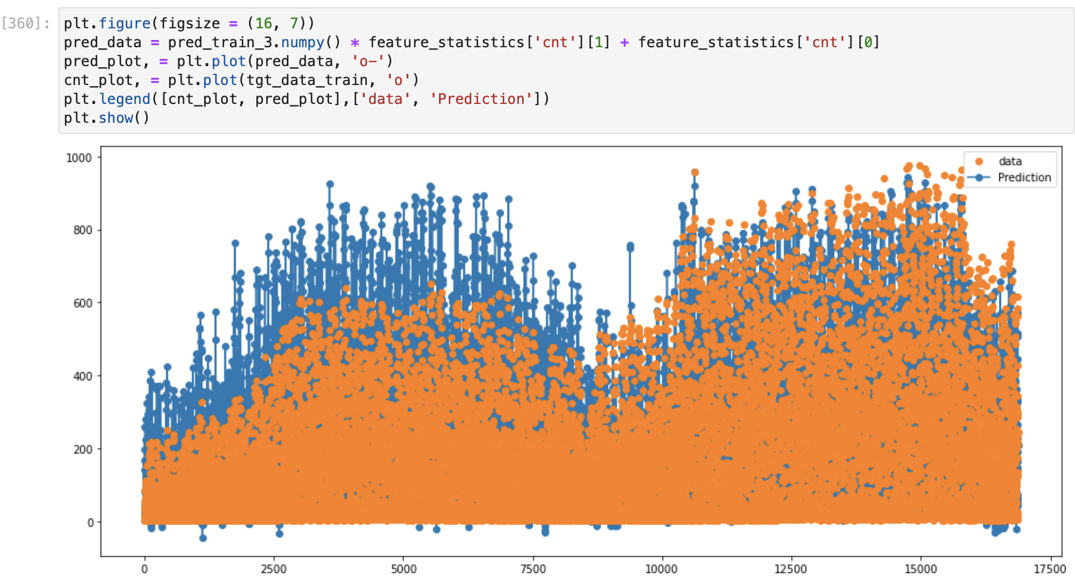Click the plt.legend code line
The height and width of the screenshot is (579, 1075).
(306, 99)
